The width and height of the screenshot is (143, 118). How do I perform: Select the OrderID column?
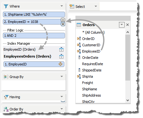click(x=88, y=39)
